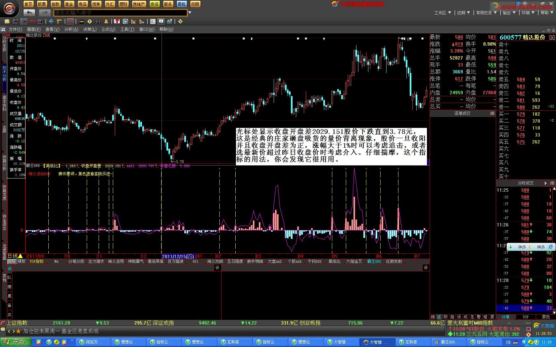The height and width of the screenshot is (347, 556).
Task: Switch to the 霸王DDX indicator tab
Action: [374, 261]
